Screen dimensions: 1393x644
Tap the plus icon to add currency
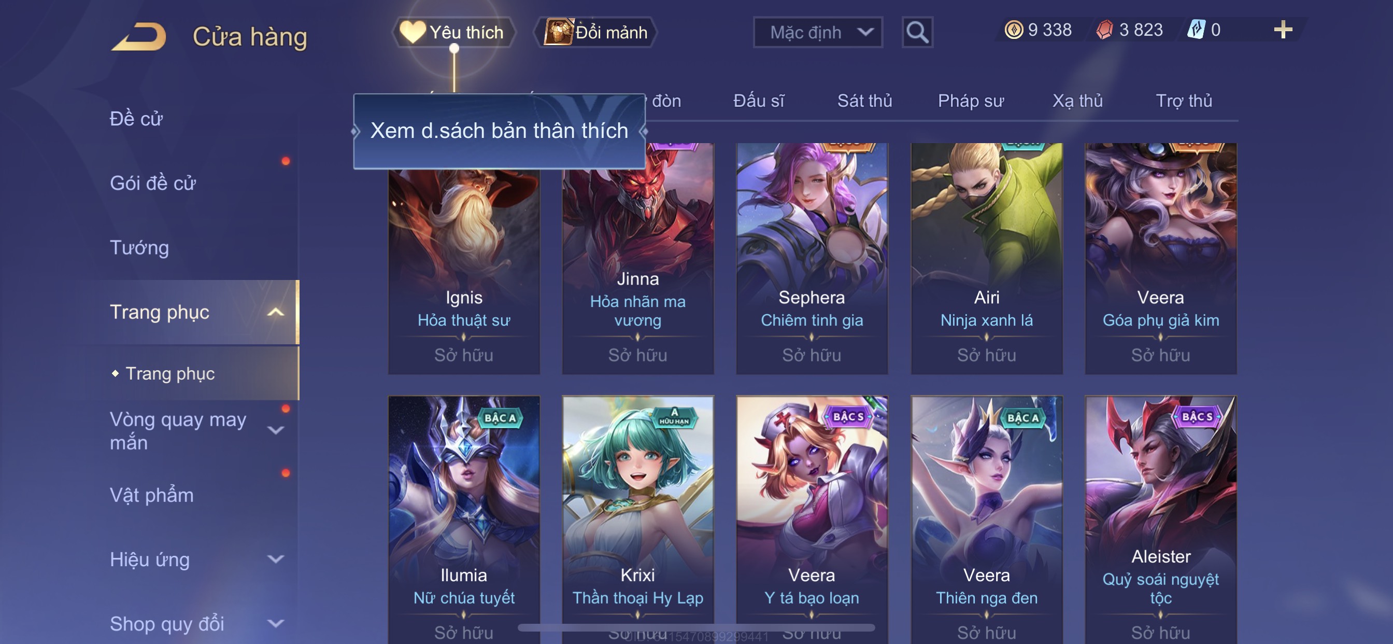(x=1283, y=29)
